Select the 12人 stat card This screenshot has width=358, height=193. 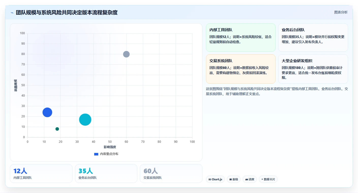click(41, 173)
